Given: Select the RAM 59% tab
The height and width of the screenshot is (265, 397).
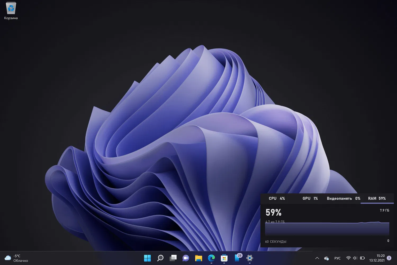Looking at the screenshot, I should click(x=377, y=198).
